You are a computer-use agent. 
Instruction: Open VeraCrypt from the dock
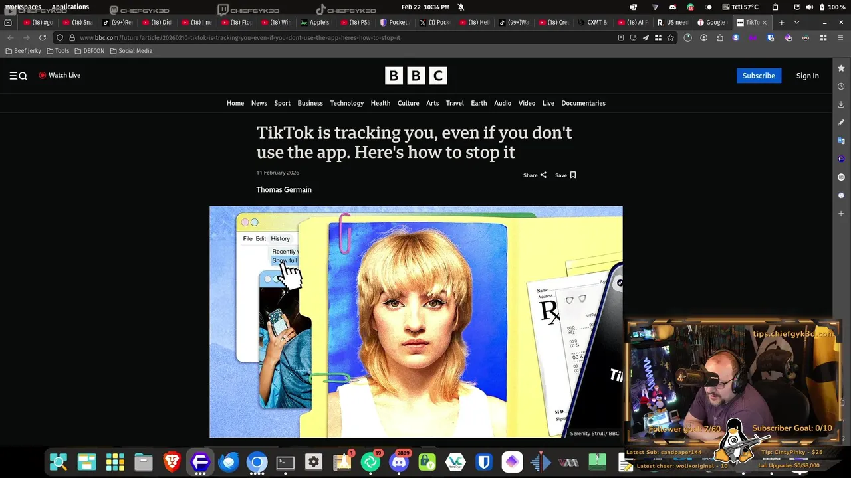tap(455, 462)
